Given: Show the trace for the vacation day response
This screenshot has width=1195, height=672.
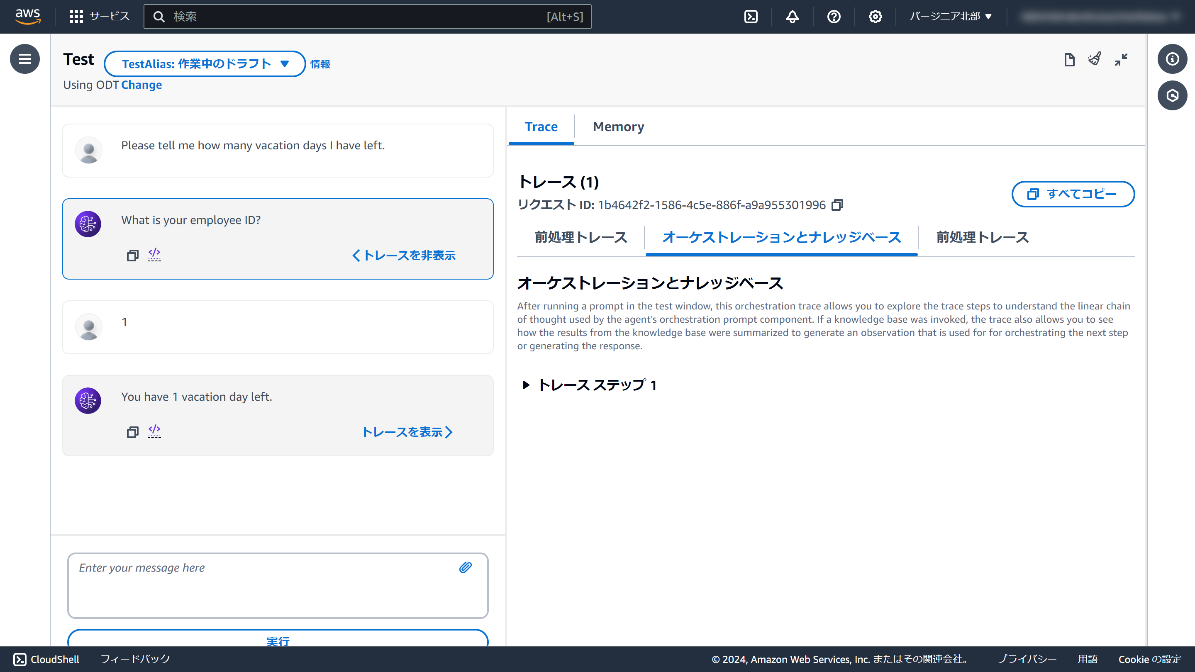Looking at the screenshot, I should point(407,432).
